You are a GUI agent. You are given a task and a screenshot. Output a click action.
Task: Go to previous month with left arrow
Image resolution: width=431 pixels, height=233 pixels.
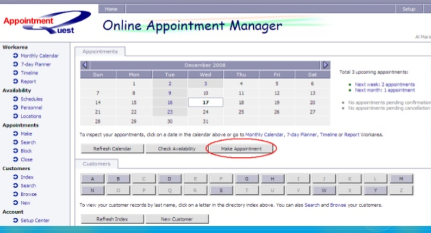[85, 65]
